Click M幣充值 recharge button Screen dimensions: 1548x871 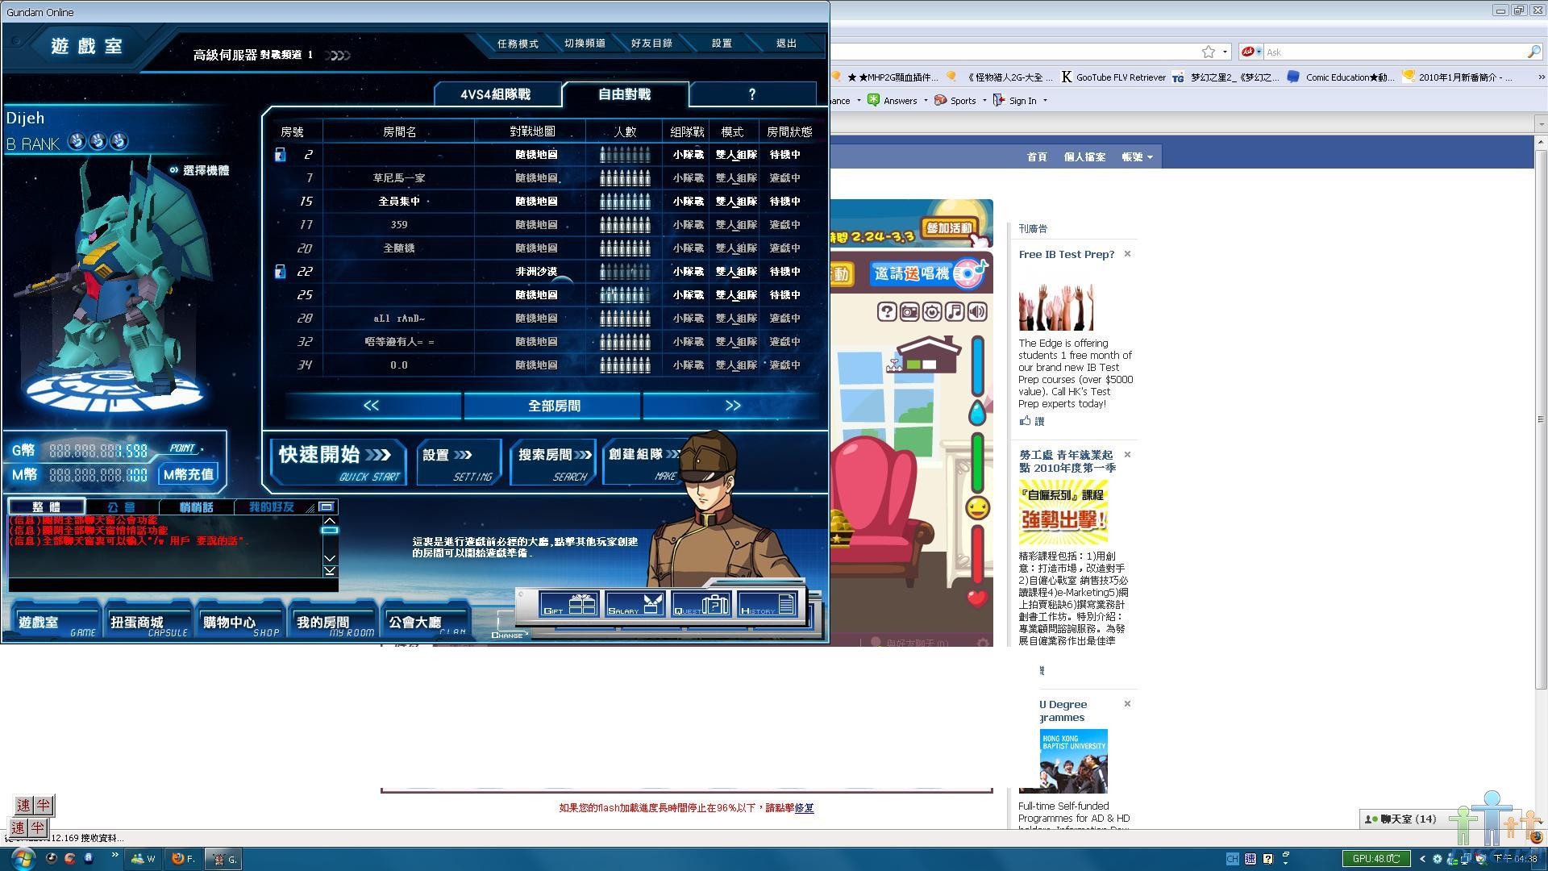coord(189,474)
